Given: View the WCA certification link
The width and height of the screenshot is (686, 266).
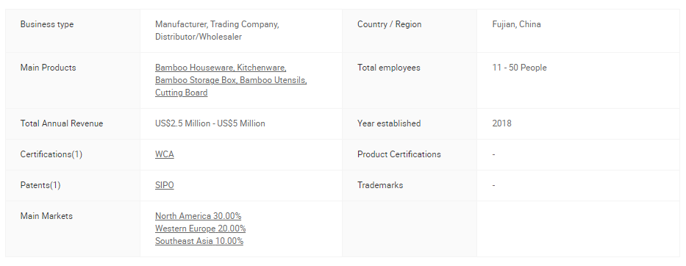Looking at the screenshot, I should click(x=165, y=154).
